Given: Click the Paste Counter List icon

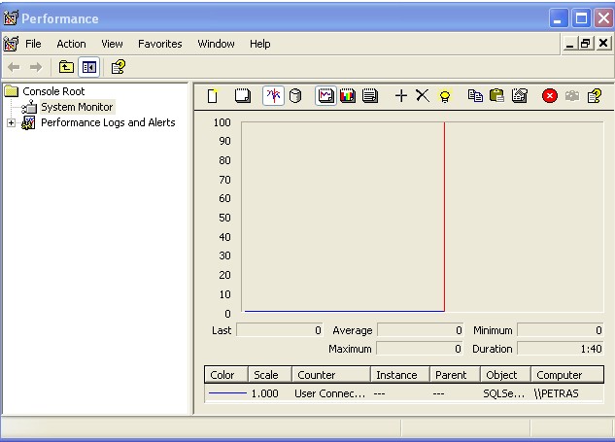Looking at the screenshot, I should click(496, 96).
